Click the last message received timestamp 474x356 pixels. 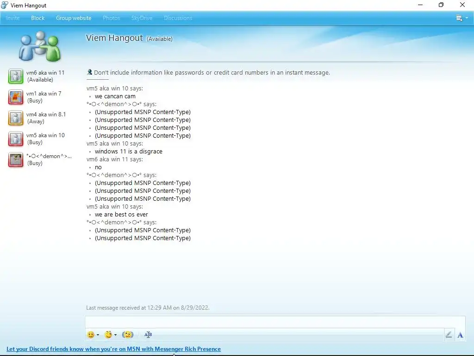tap(148, 308)
